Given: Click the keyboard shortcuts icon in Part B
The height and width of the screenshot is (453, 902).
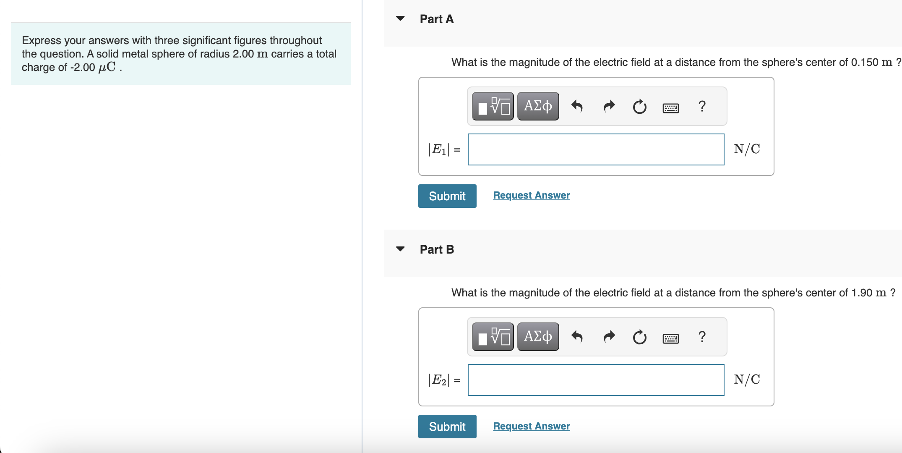Looking at the screenshot, I should pos(670,338).
